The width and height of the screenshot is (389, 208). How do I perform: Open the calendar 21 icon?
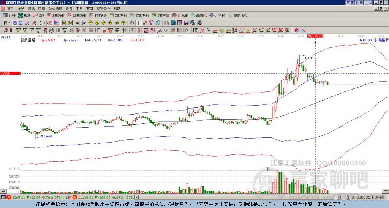click(x=166, y=23)
